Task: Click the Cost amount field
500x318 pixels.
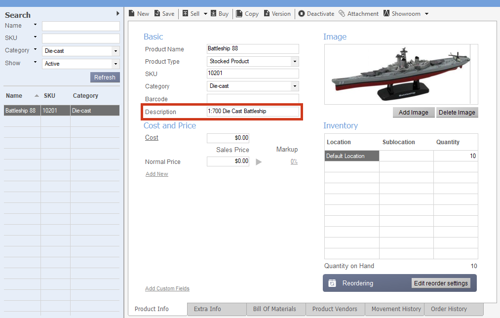Action: 228,138
